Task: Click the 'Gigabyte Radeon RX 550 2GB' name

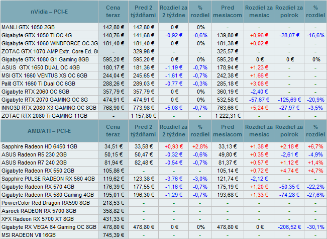Action: [38, 171]
